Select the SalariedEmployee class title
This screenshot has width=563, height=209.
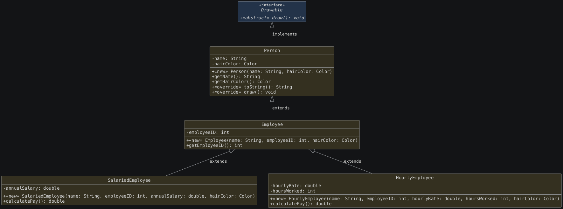pyautogui.click(x=129, y=180)
